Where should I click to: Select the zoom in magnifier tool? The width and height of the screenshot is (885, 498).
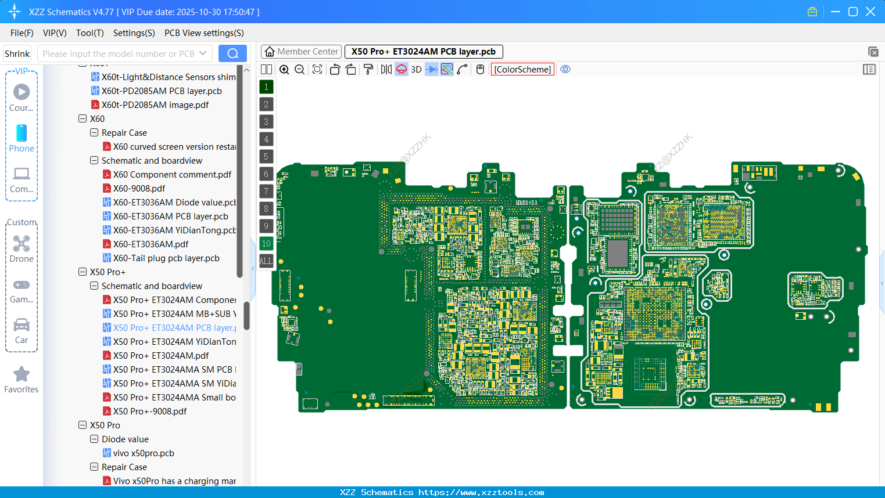[284, 69]
